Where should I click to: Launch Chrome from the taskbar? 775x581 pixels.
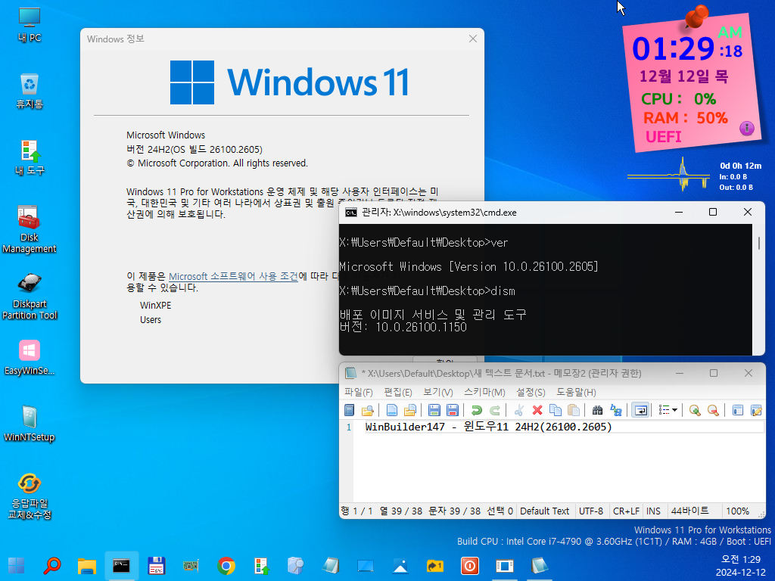tap(226, 566)
